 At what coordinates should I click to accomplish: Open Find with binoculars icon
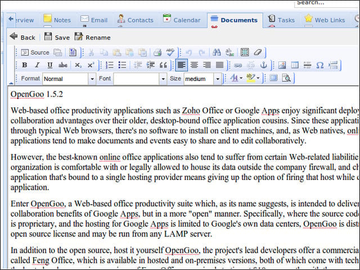click(217, 52)
